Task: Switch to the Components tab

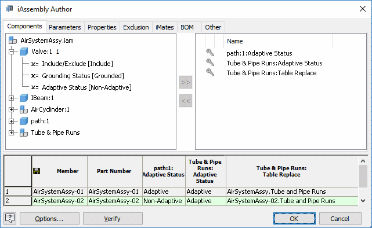Action: pyautogui.click(x=25, y=26)
